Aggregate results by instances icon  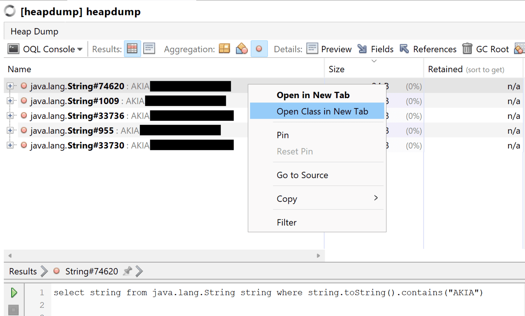click(x=259, y=49)
